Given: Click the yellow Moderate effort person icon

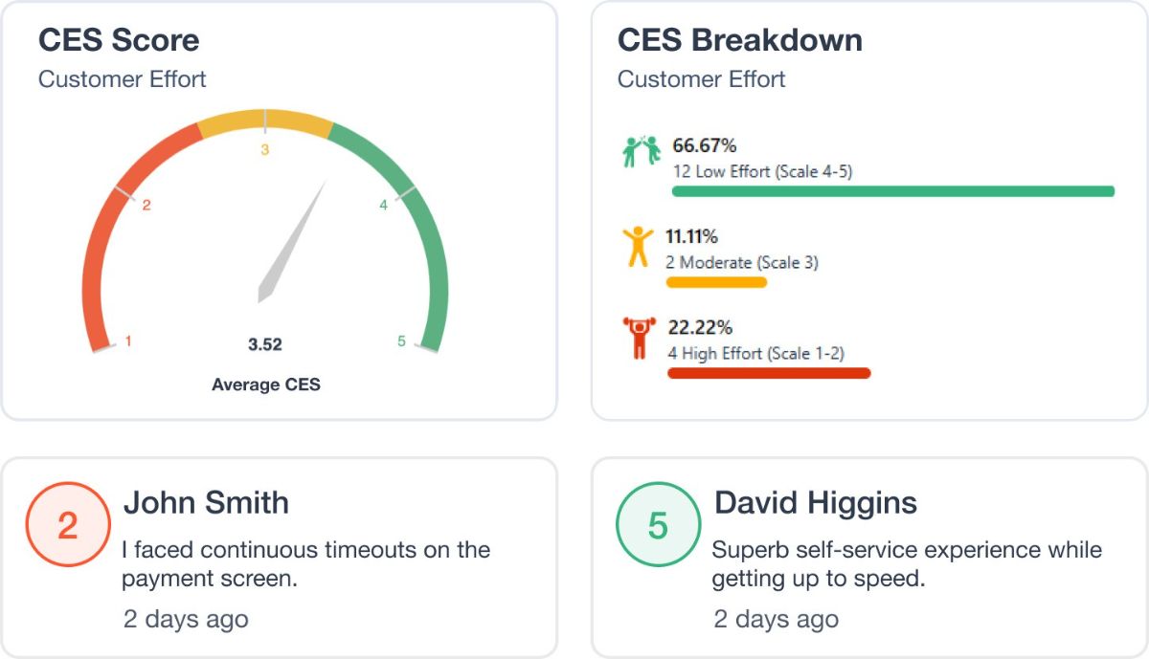Looking at the screenshot, I should [636, 247].
